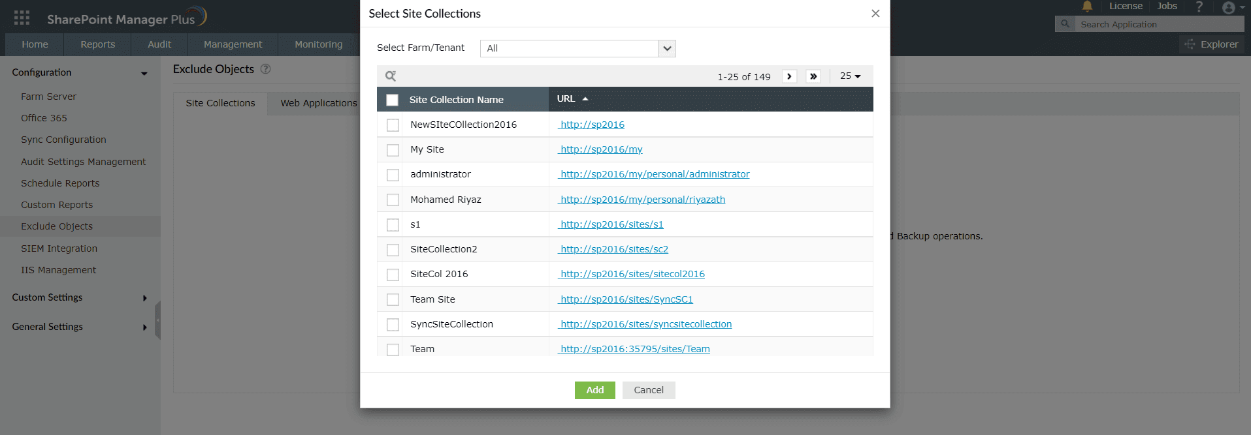Screen dimensions: 1251x435
Task: Switch to the Site Collections tab
Action: point(220,104)
